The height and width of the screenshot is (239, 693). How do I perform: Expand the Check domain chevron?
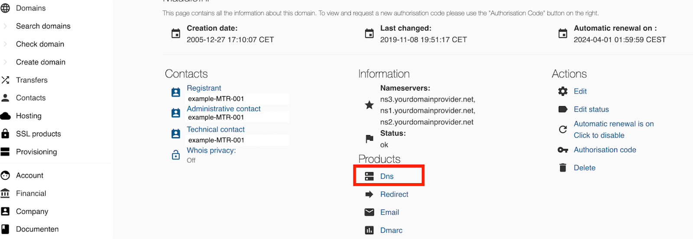[x=5, y=44]
